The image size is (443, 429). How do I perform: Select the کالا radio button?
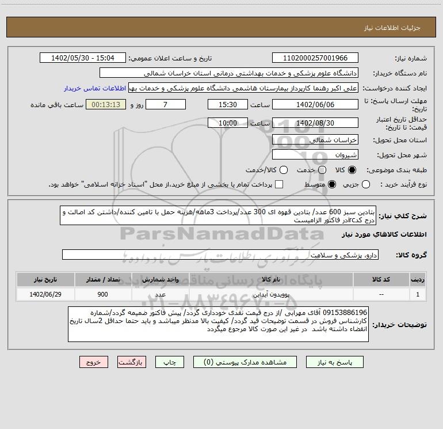(352, 170)
